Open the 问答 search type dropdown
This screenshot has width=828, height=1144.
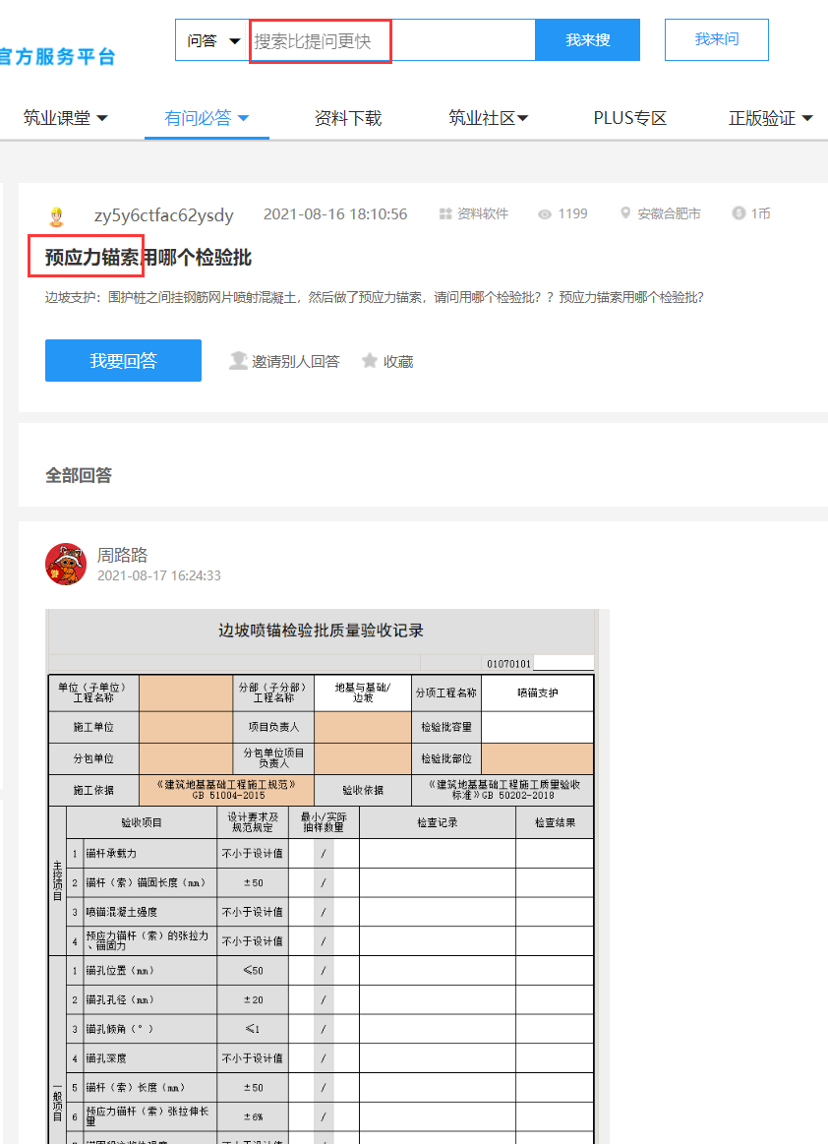pyautogui.click(x=212, y=40)
